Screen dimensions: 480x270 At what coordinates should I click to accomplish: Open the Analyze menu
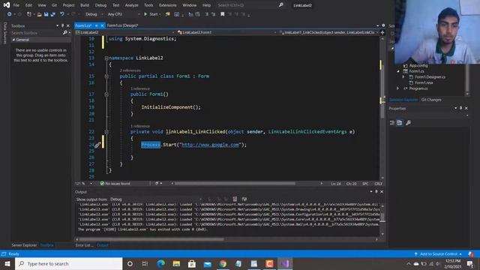(131, 5)
